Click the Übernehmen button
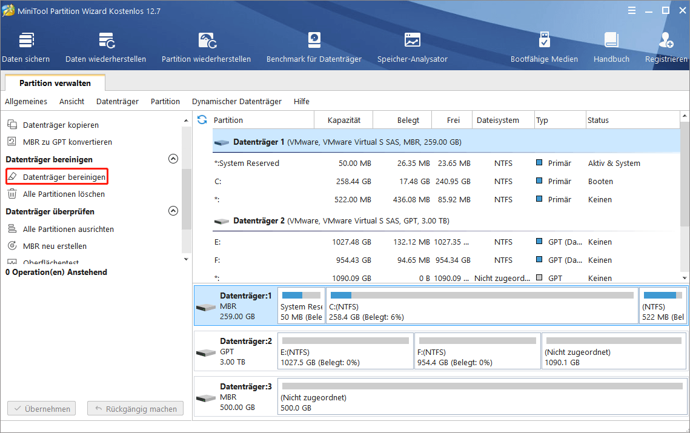Screen dimensions: 690x433 pos(41,408)
